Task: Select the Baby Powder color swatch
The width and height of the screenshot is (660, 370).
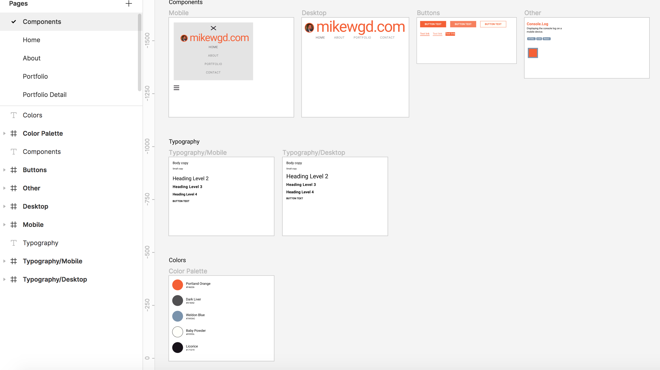Action: pos(178,332)
